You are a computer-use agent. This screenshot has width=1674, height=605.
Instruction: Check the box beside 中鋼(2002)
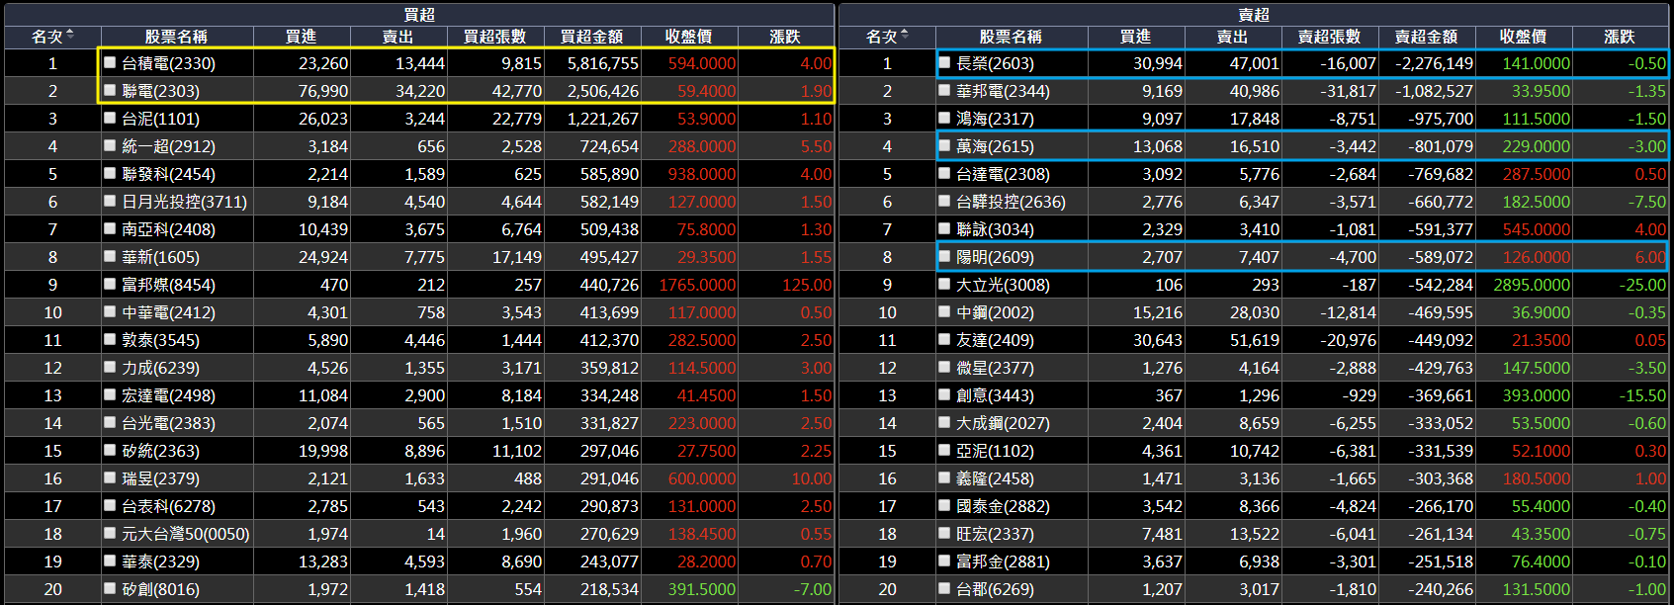tap(945, 311)
